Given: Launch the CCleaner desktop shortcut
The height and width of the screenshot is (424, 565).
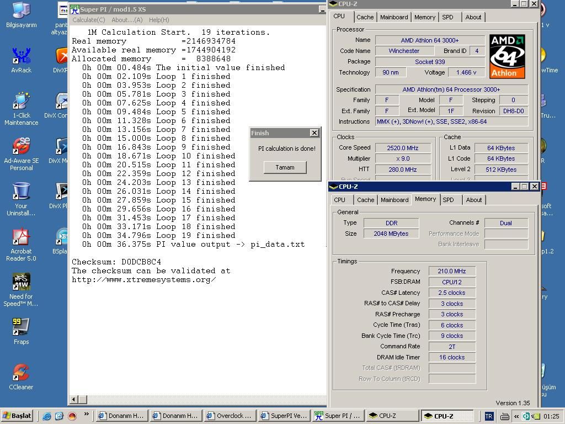Looking at the screenshot, I should pos(22,377).
